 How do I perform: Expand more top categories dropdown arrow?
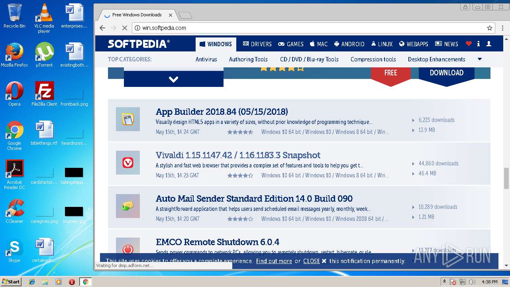pos(480,59)
